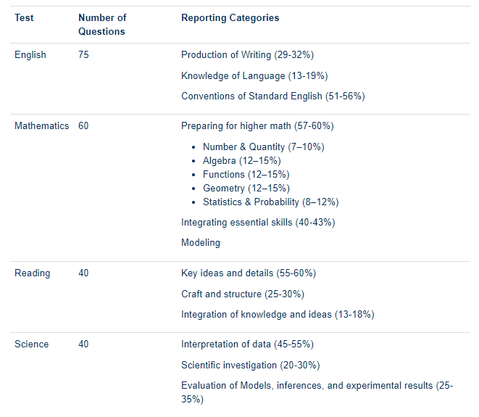Click the "Test" column header
Viewport: 479px width, 417px height.
point(25,18)
